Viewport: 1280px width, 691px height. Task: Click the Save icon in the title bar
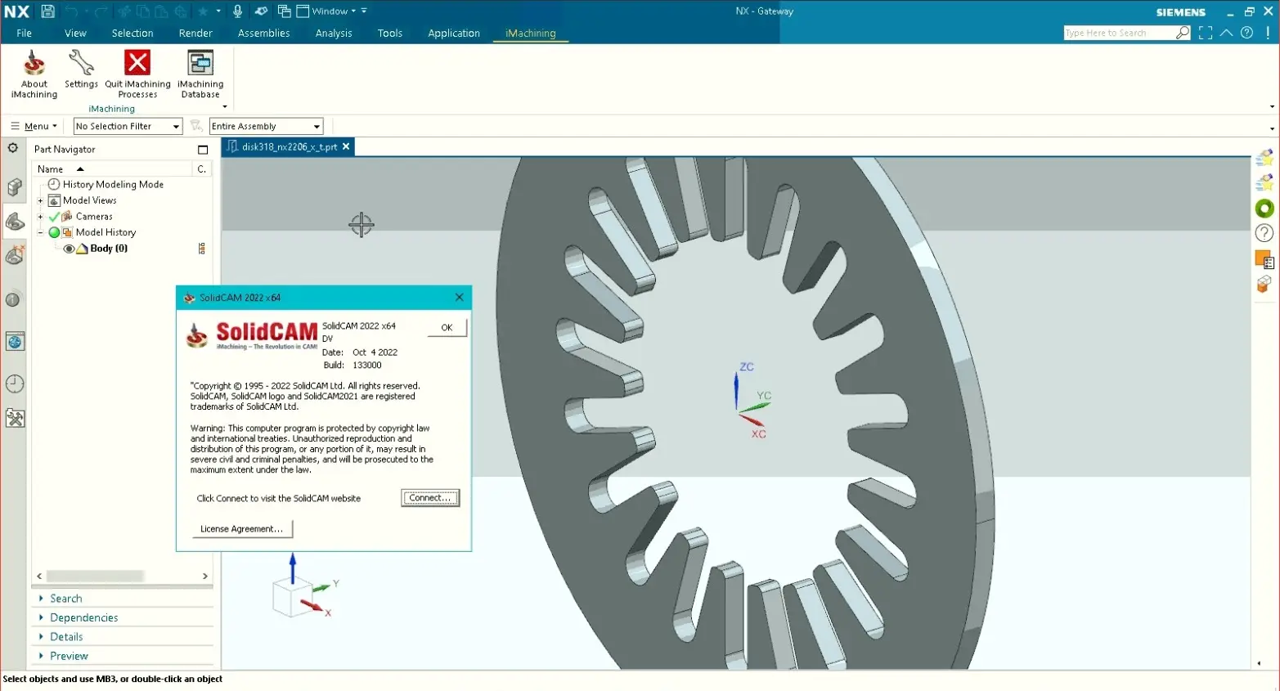pyautogui.click(x=47, y=11)
